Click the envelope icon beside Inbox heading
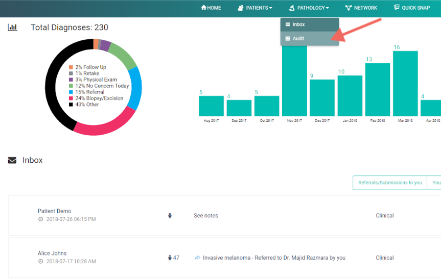The image size is (441, 279). point(12,160)
